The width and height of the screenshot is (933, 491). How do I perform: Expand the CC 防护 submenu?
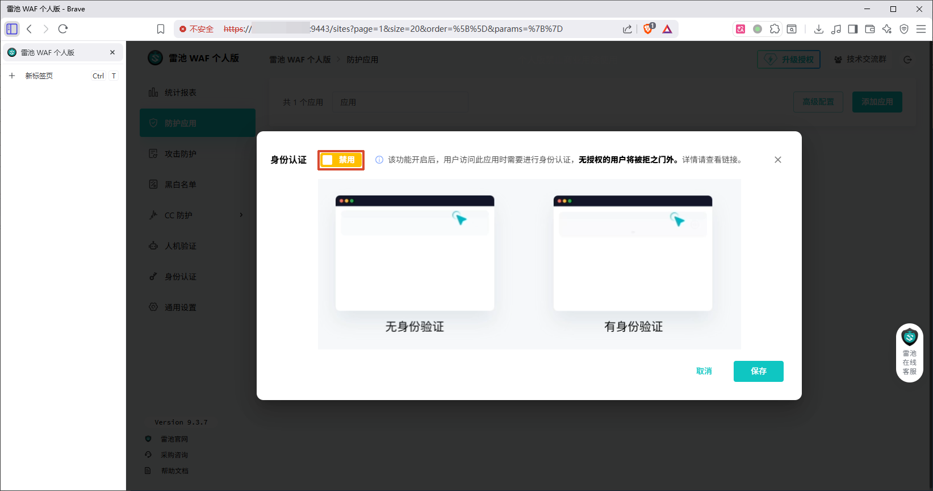pyautogui.click(x=198, y=215)
